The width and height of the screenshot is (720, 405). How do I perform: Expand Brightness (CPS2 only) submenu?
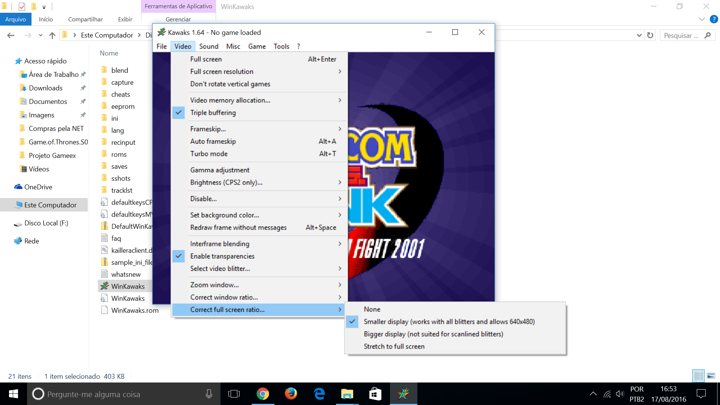click(259, 183)
